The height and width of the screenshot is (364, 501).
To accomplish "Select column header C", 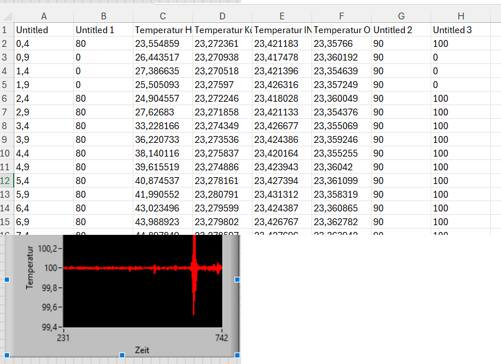I will coord(163,17).
